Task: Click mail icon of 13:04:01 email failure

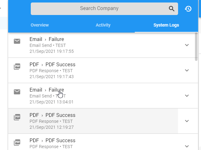Action: [17, 92]
